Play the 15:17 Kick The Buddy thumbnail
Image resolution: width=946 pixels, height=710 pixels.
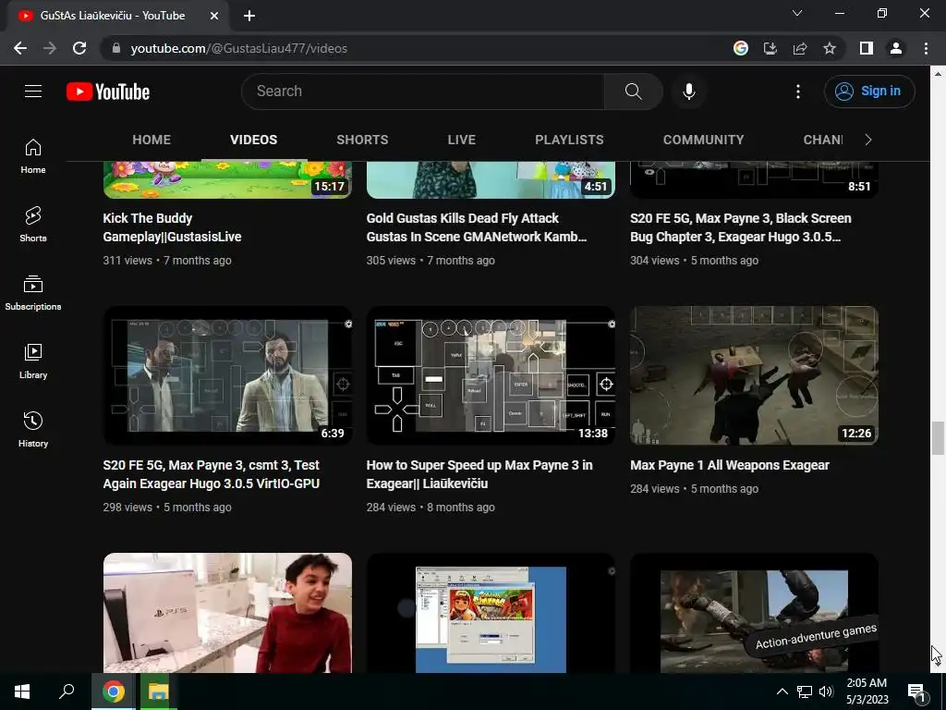point(227,179)
